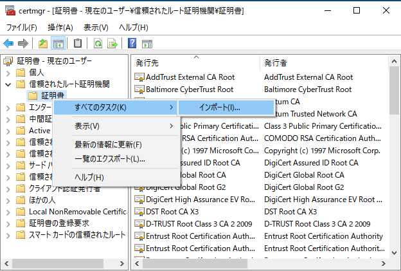Viewport: 401px width, 271px height.
Task: Expand the 証明書の登録要求 tree node
Action: pyautogui.click(x=8, y=224)
